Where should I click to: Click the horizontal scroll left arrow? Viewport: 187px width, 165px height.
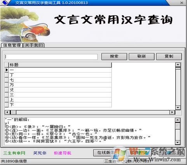click(x=7, y=112)
